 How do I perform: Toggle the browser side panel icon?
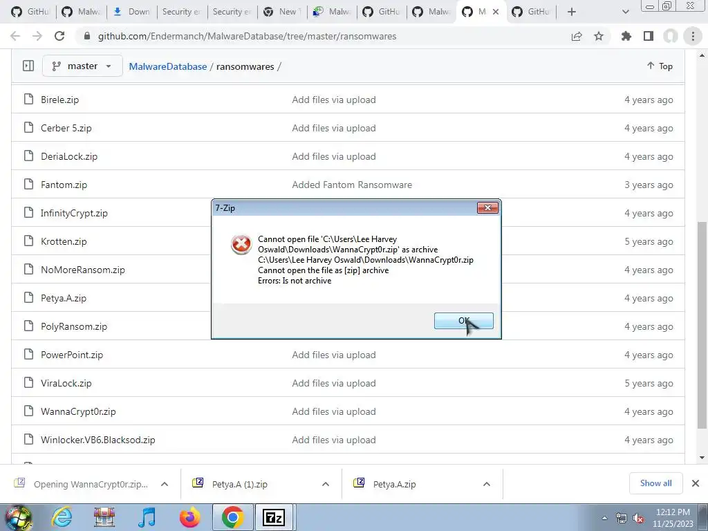click(x=649, y=36)
